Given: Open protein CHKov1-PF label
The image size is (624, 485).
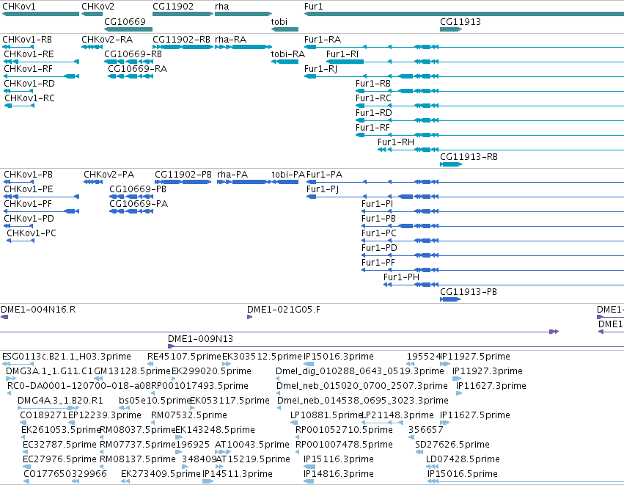Looking at the screenshot, I should [x=28, y=204].
